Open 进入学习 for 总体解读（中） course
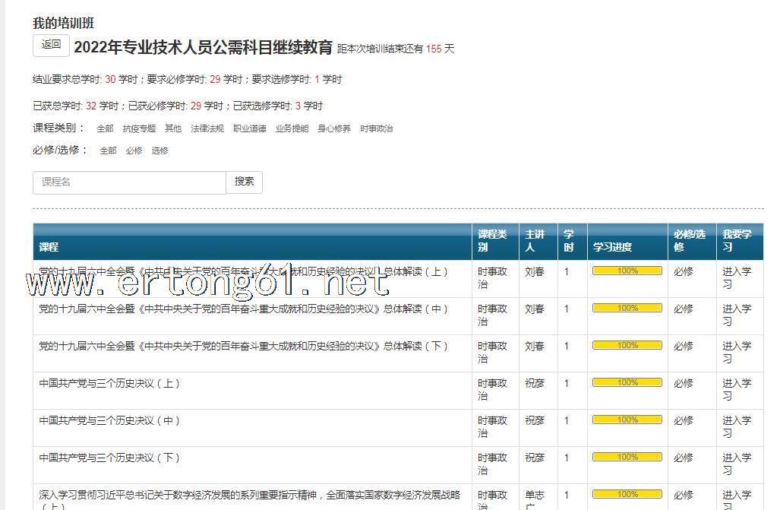Screen dimensions: 780x510 click(x=736, y=315)
